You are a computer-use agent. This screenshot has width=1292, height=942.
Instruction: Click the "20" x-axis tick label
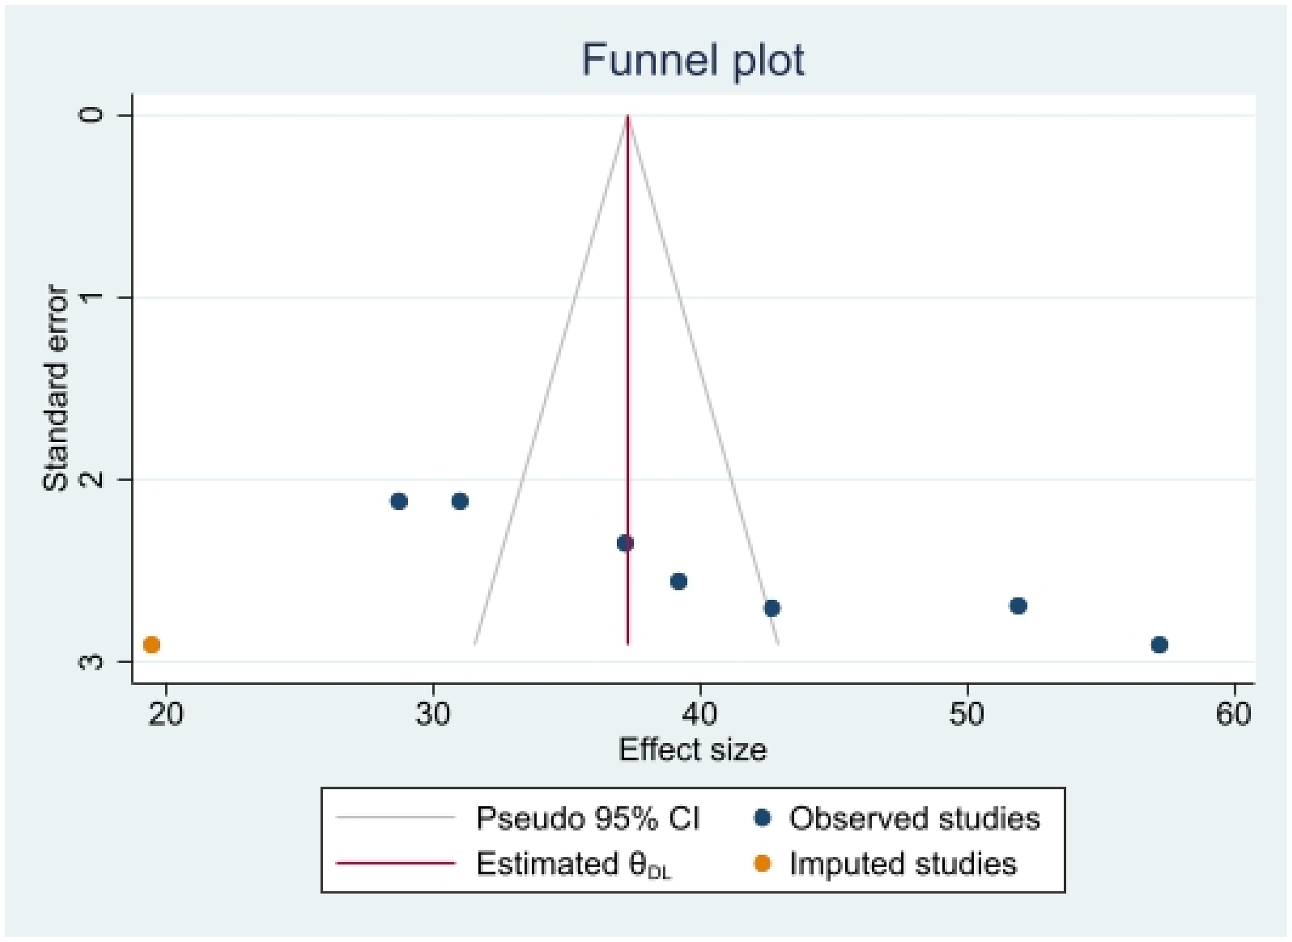click(x=165, y=714)
